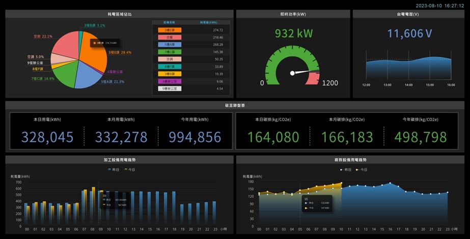Click the green 7樓C課 table swatch
This screenshot has height=239, width=470.
[170, 52]
